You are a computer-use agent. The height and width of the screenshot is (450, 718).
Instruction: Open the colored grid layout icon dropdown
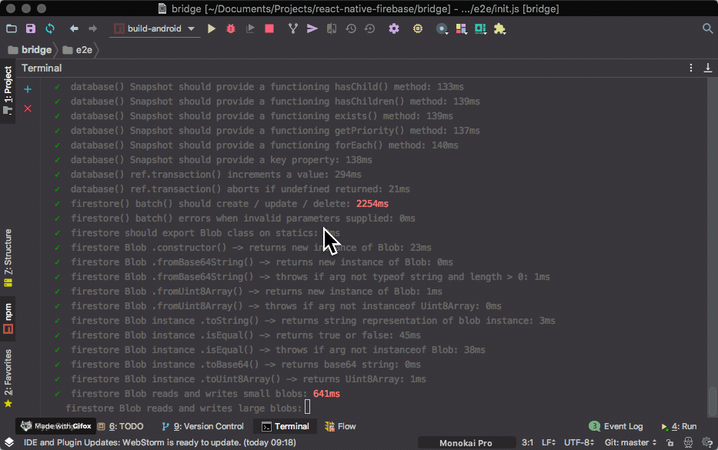461,28
